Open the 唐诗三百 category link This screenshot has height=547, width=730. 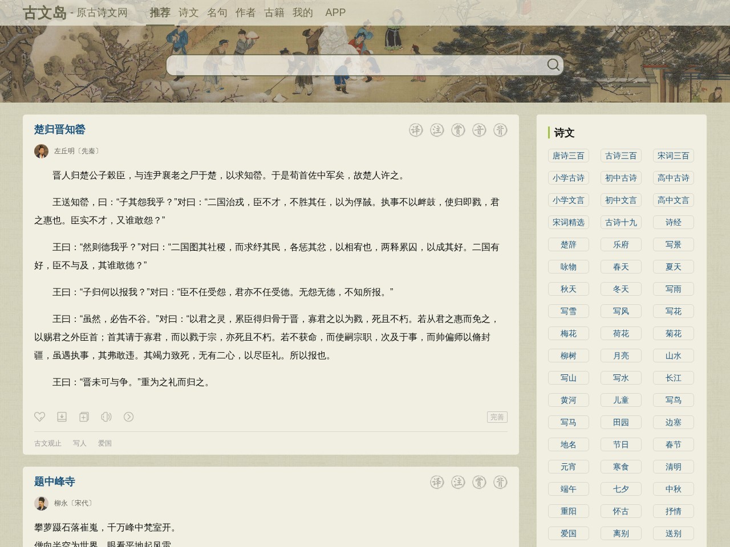(x=568, y=156)
